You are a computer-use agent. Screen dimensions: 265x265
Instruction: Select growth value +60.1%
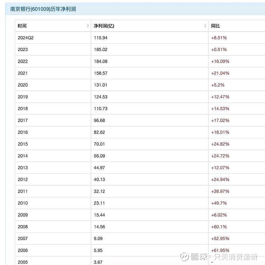(219, 227)
